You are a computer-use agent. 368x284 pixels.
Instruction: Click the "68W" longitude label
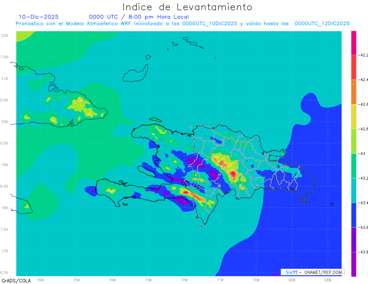coord(328,280)
